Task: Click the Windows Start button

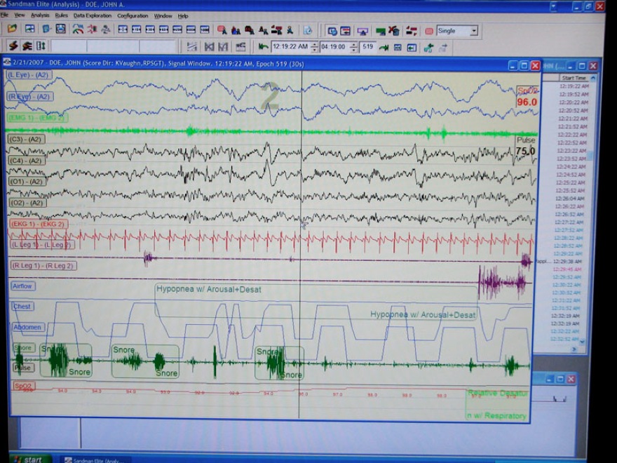Action: pyautogui.click(x=27, y=459)
